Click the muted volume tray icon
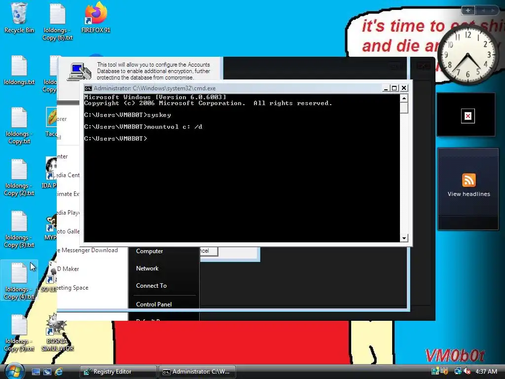Image resolution: width=505 pixels, height=379 pixels. 467,371
